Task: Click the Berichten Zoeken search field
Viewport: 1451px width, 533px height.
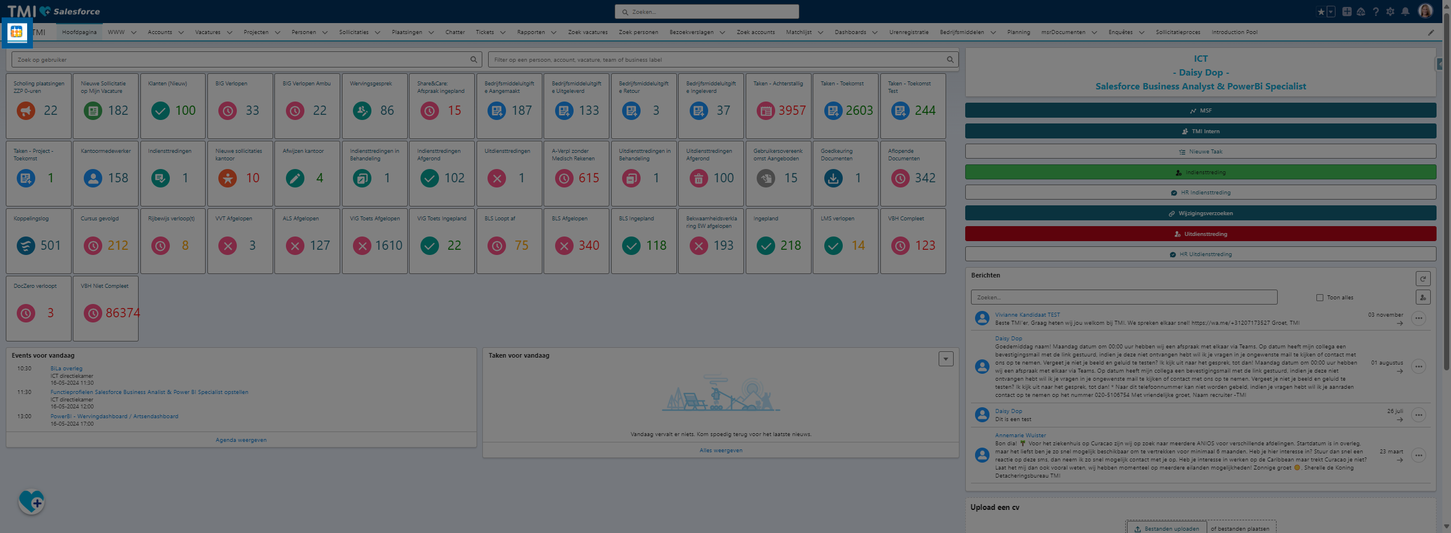Action: coord(1124,297)
